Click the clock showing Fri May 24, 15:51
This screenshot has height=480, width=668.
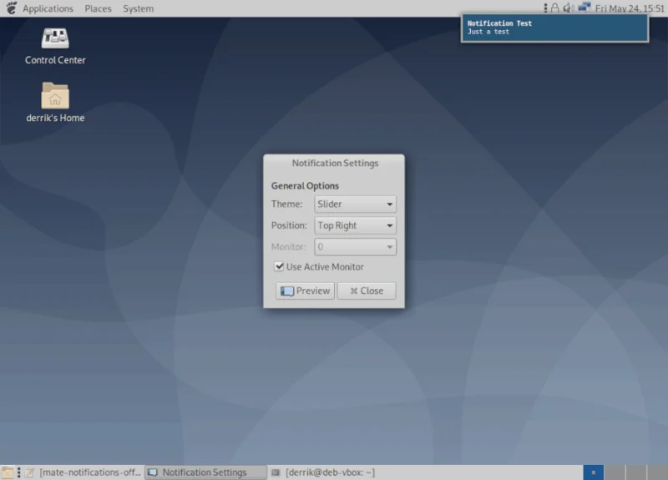630,8
